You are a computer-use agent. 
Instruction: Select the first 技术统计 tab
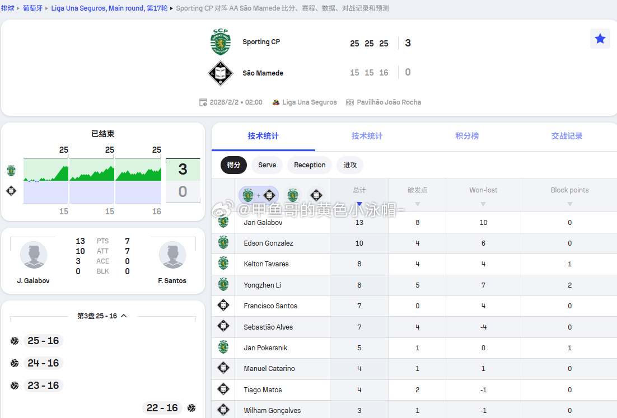click(263, 136)
